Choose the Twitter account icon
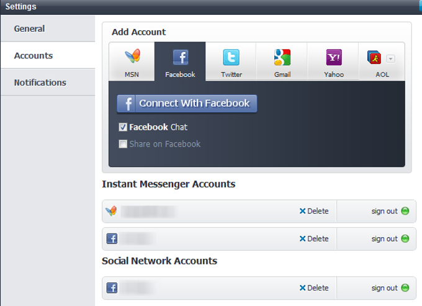This screenshot has width=422, height=306. (x=231, y=57)
